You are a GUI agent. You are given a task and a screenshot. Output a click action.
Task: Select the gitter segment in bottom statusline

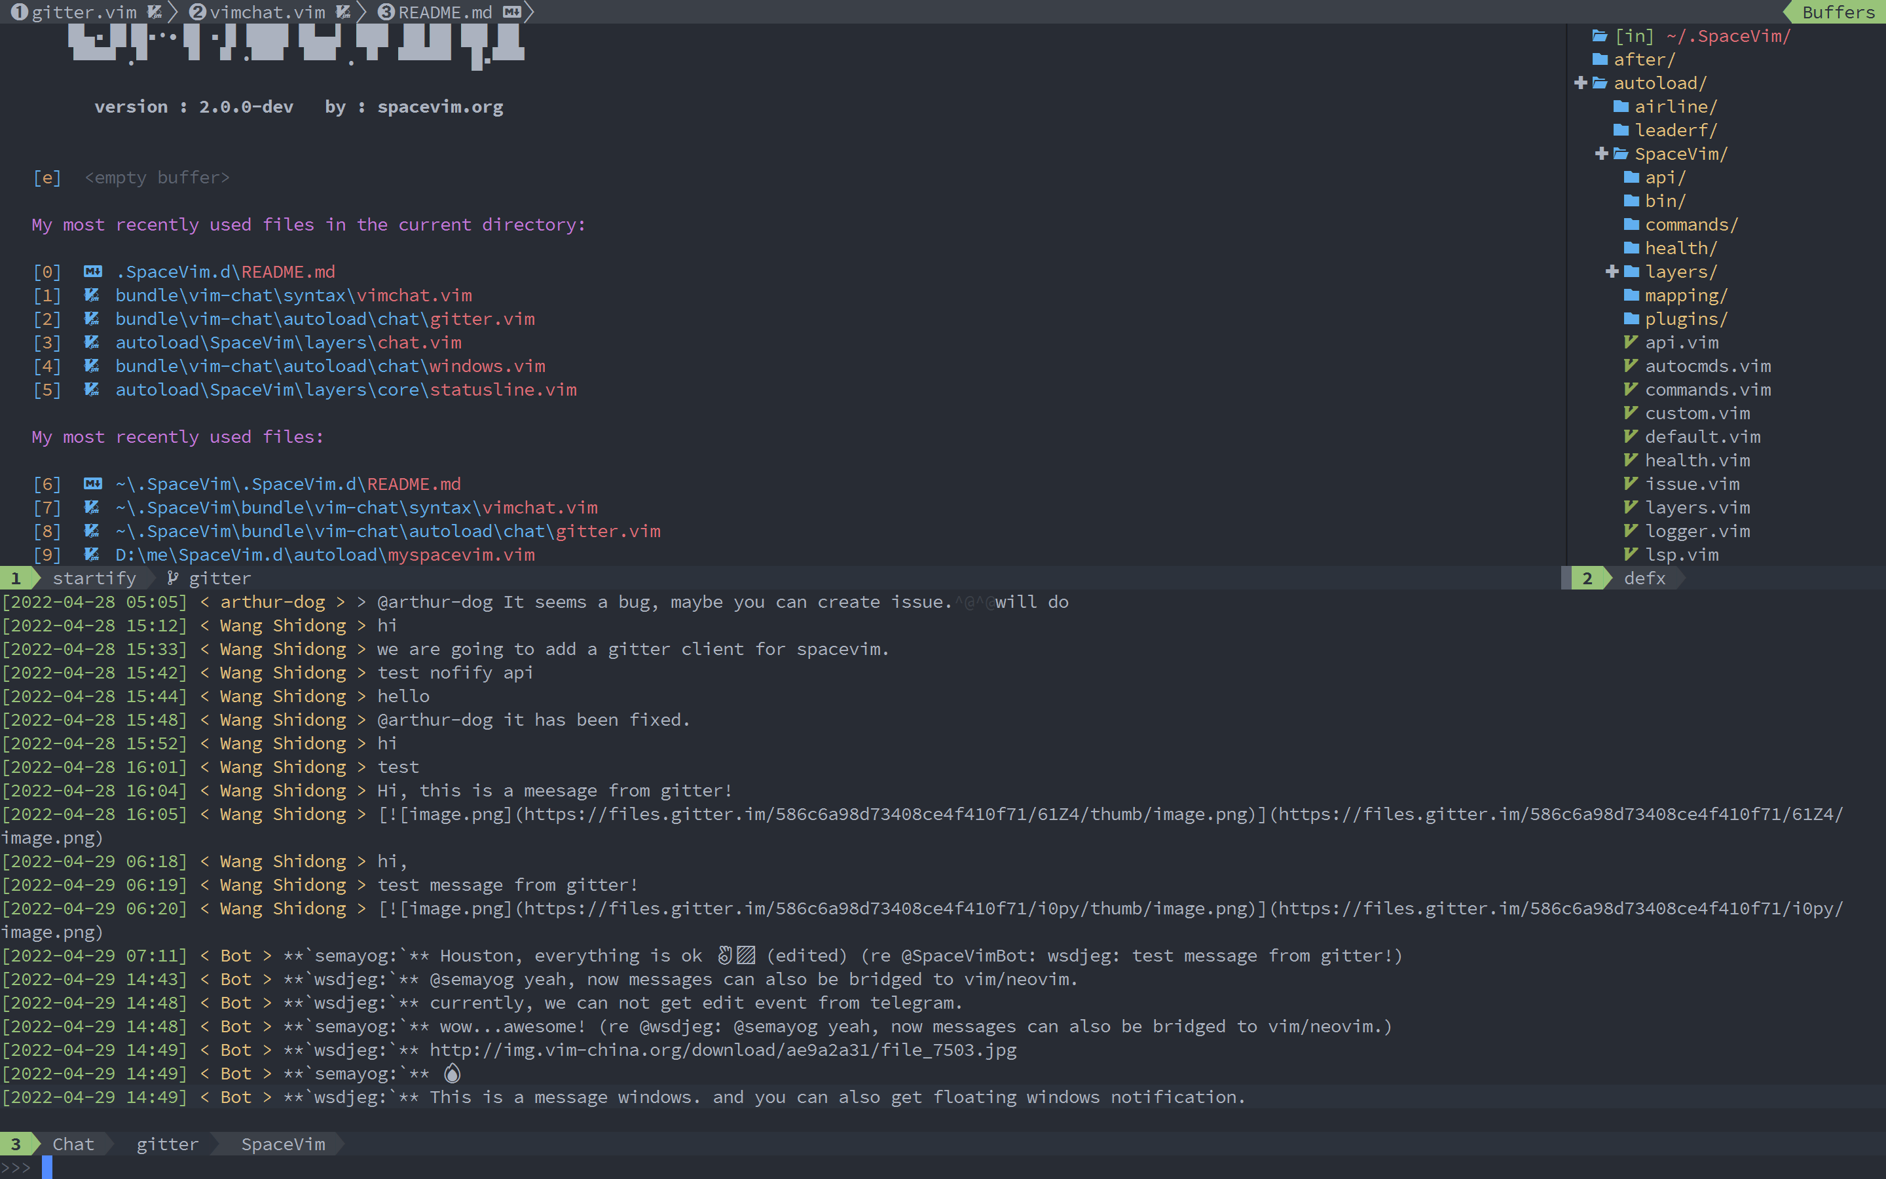click(x=168, y=1145)
